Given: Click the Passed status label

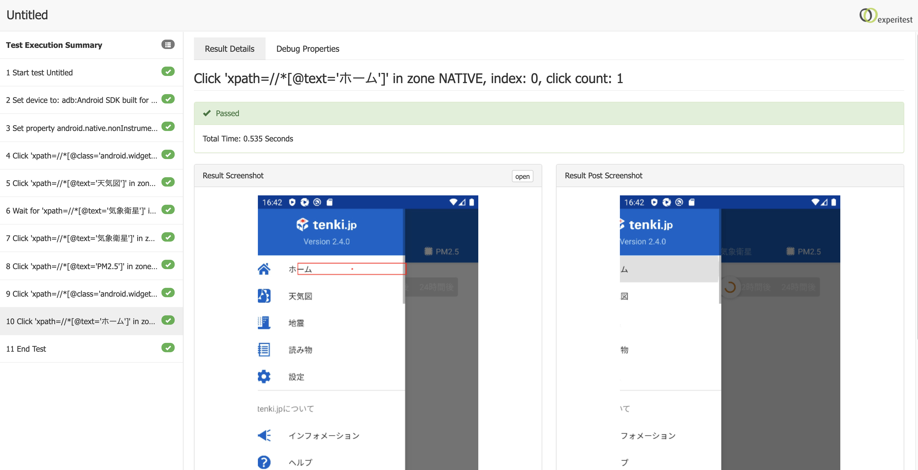Looking at the screenshot, I should [x=227, y=113].
